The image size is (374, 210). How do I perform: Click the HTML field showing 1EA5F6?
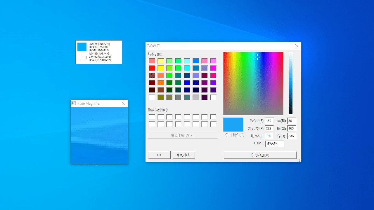(274, 143)
